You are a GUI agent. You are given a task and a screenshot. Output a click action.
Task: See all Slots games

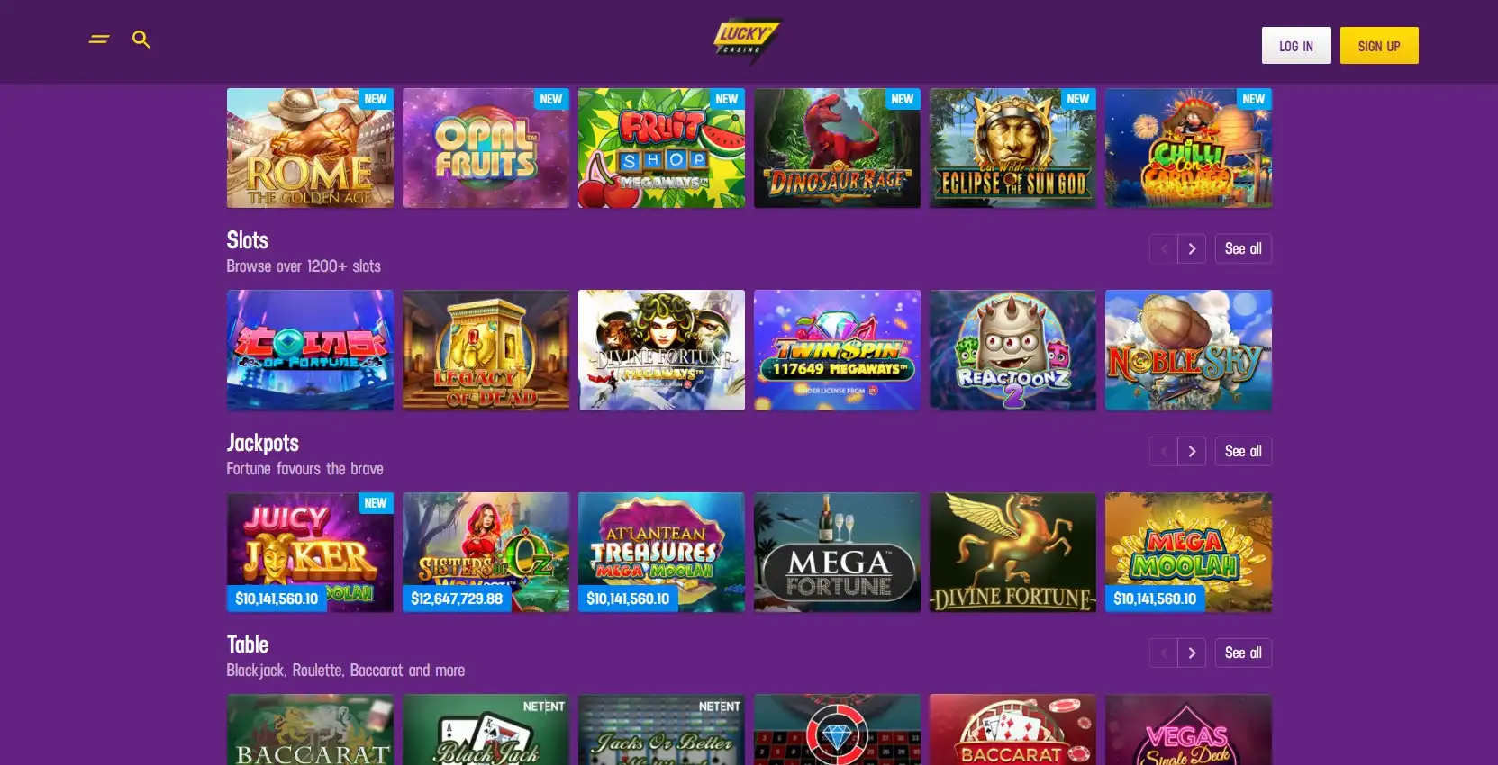(x=1243, y=249)
